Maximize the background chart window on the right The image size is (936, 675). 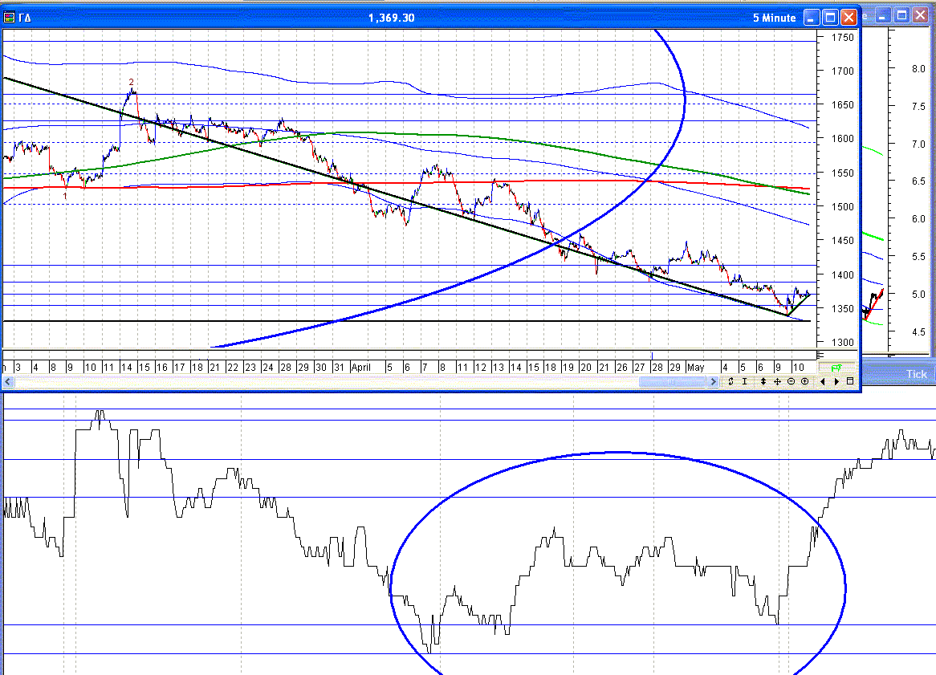(902, 14)
